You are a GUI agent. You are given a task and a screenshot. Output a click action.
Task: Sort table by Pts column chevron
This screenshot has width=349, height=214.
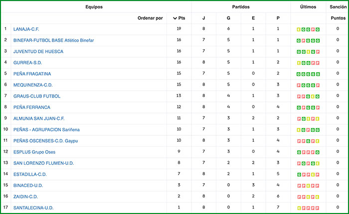(x=175, y=18)
